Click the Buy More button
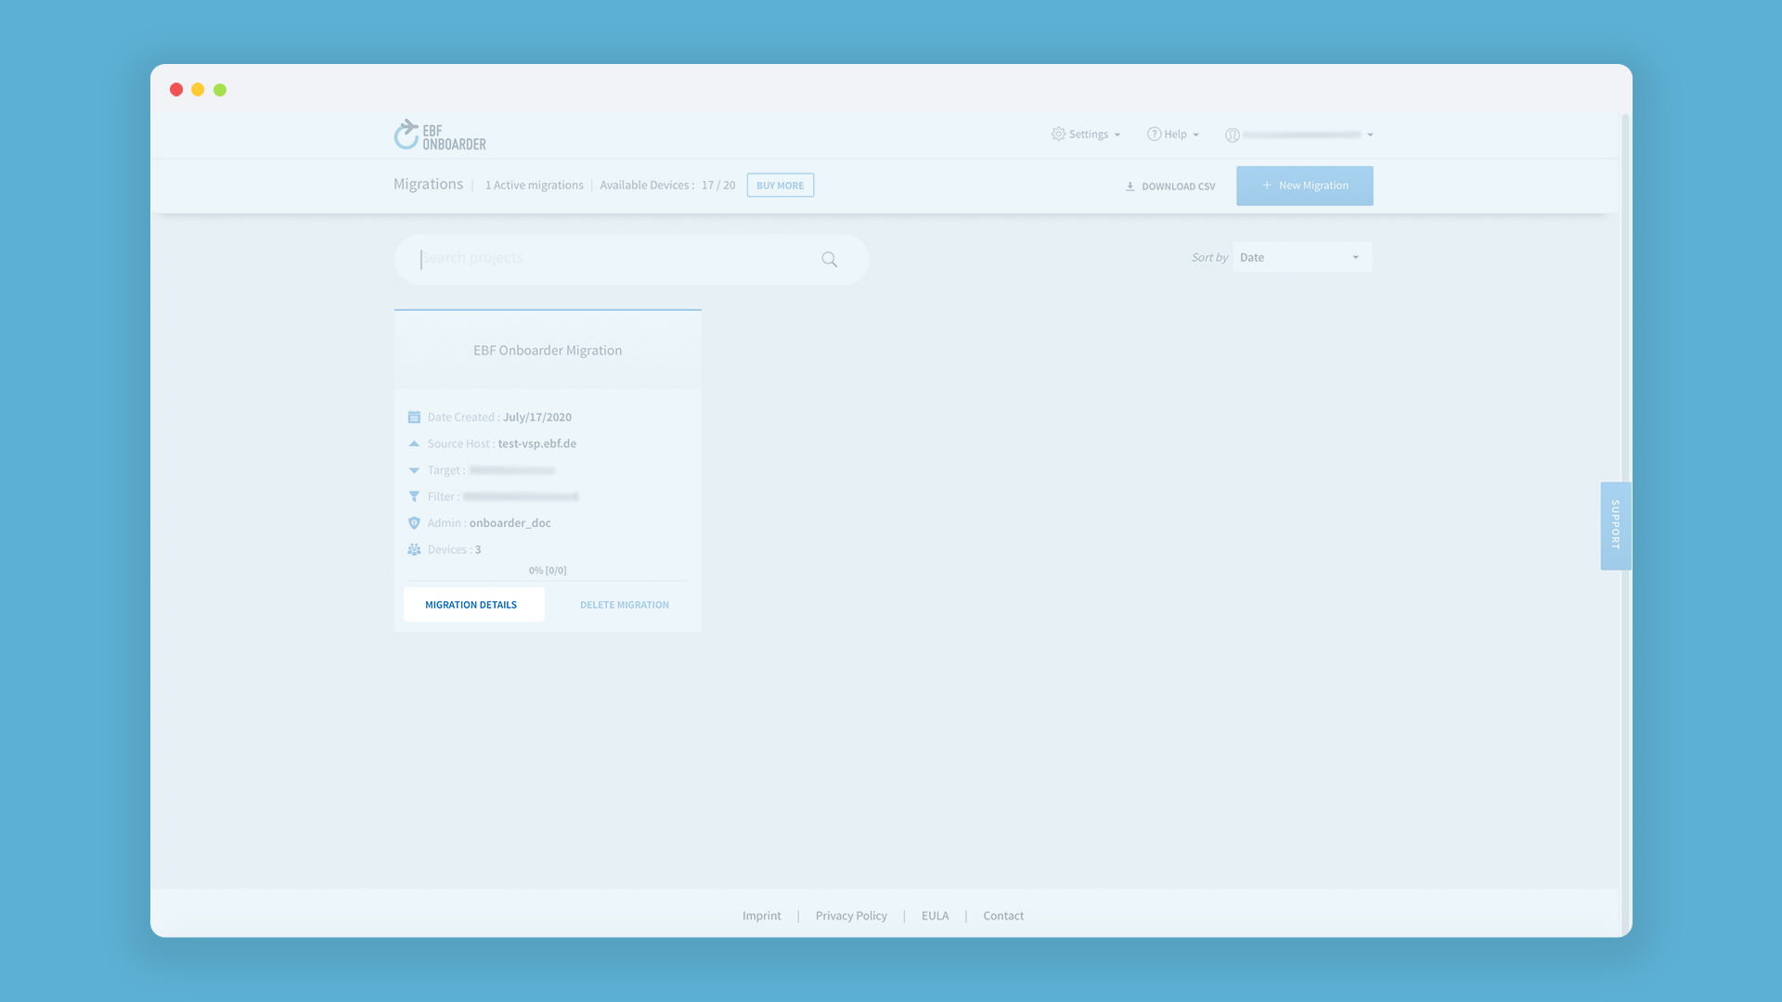This screenshot has height=1002, width=1782. [780, 186]
